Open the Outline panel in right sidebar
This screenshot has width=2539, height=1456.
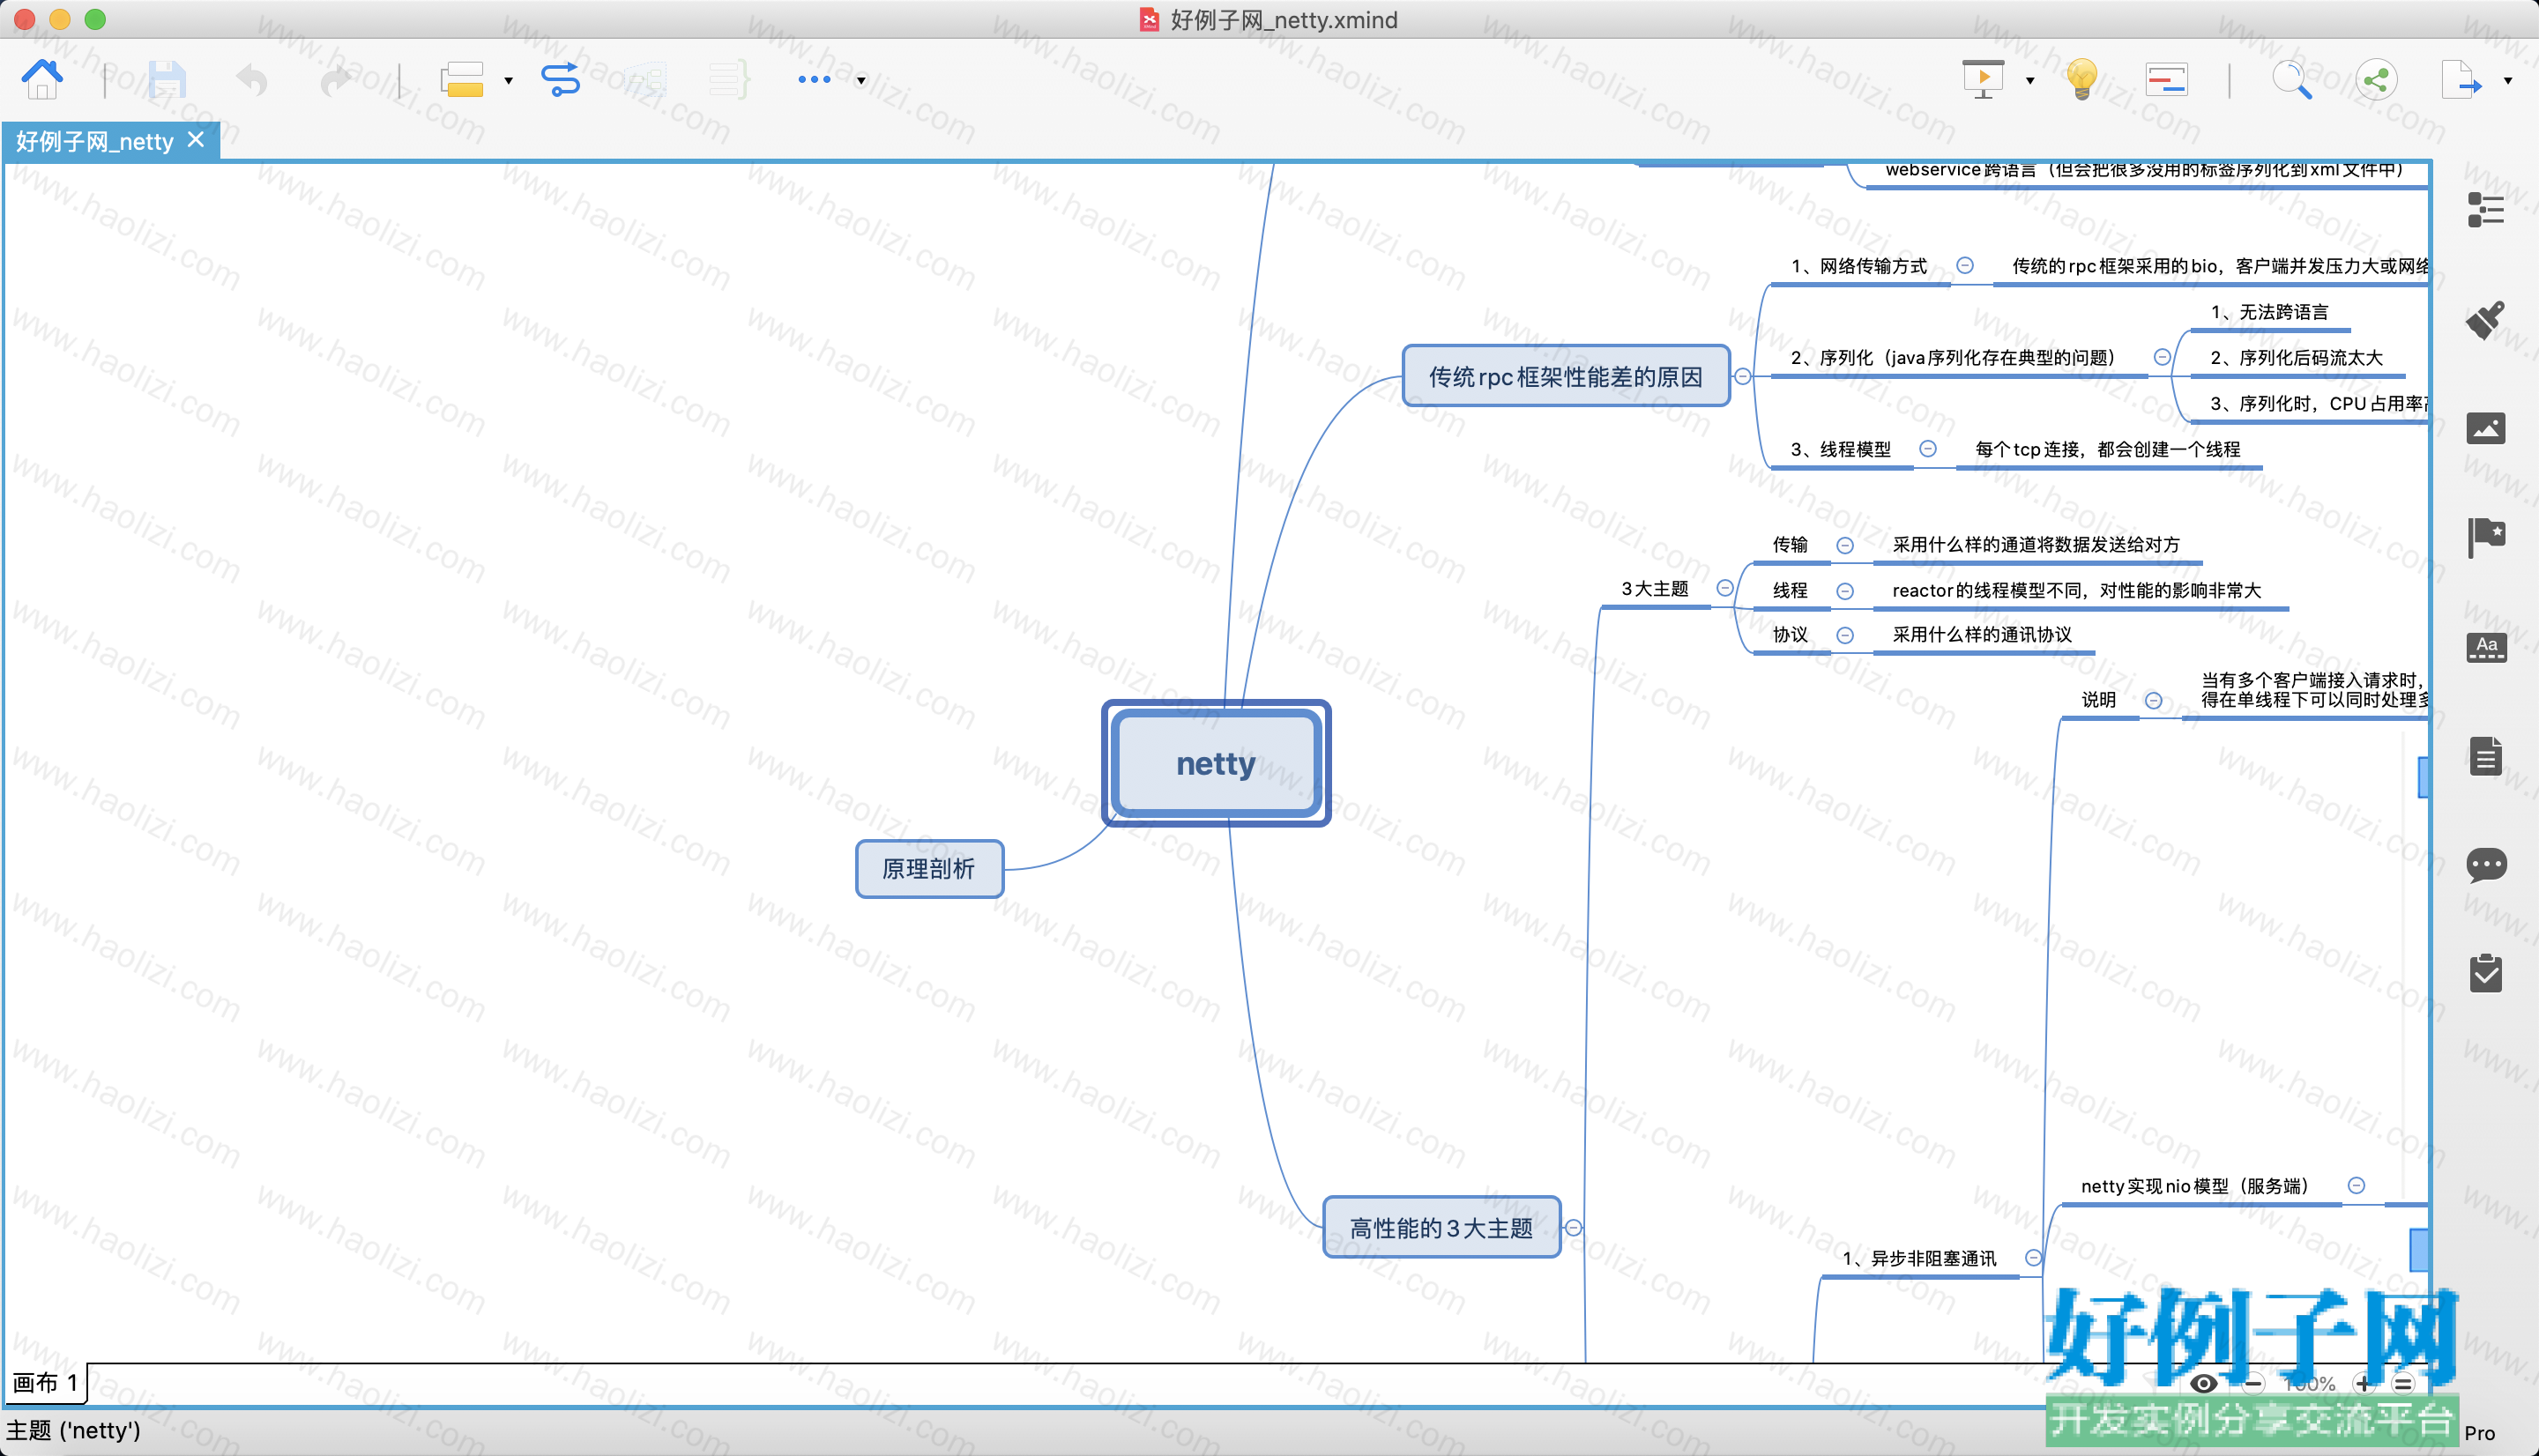tap(2485, 210)
